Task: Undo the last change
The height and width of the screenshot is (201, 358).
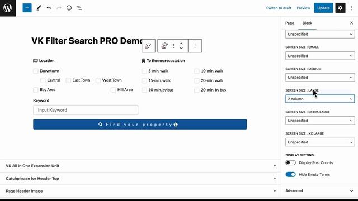Action: pyautogui.click(x=49, y=8)
